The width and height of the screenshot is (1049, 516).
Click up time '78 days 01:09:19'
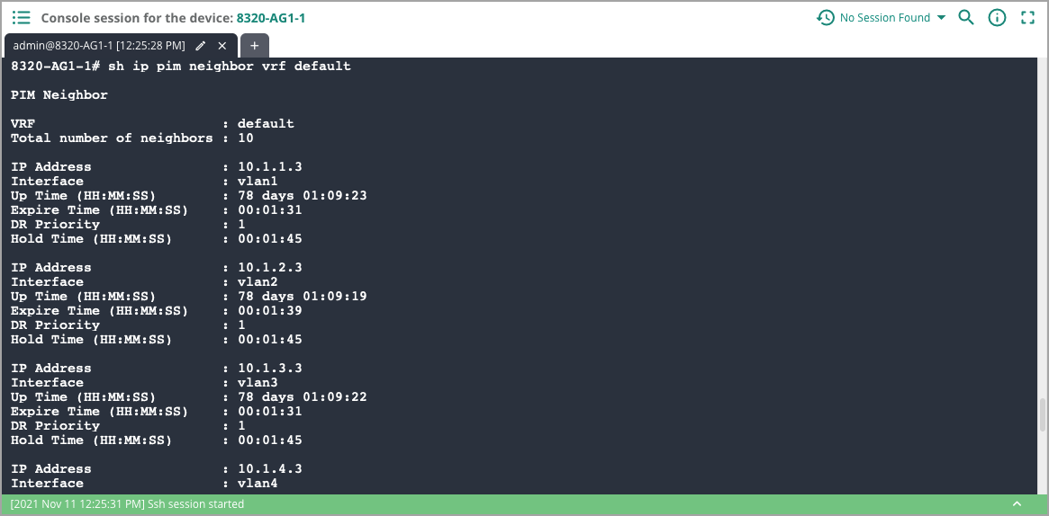click(x=303, y=297)
